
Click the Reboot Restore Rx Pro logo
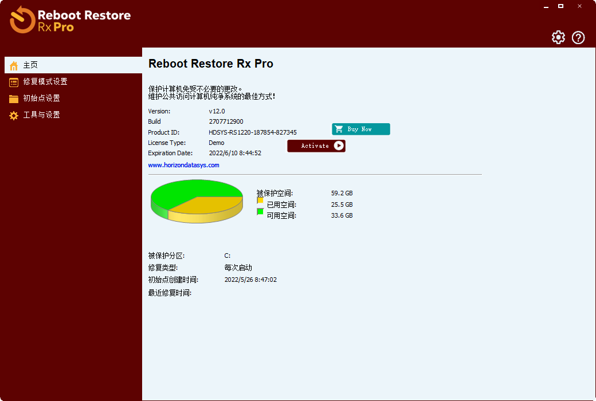69,20
